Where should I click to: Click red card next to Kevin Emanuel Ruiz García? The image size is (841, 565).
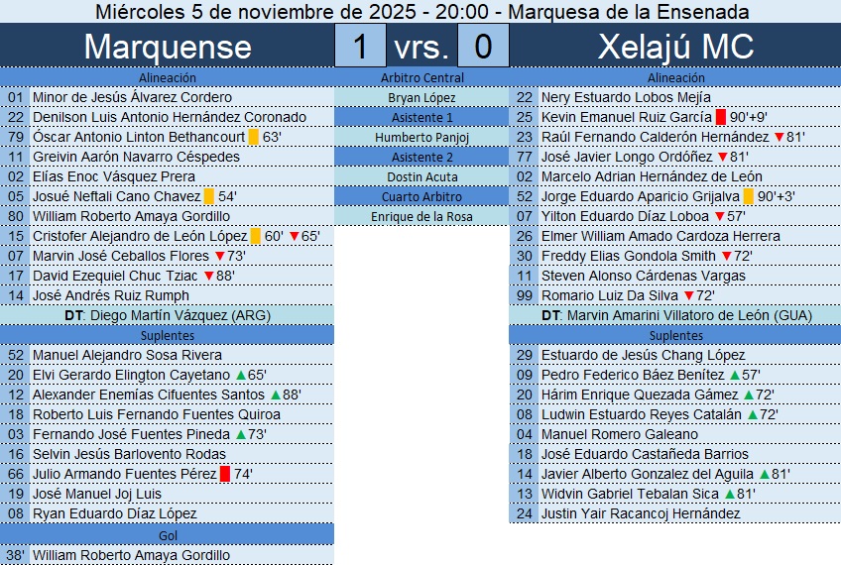(721, 117)
